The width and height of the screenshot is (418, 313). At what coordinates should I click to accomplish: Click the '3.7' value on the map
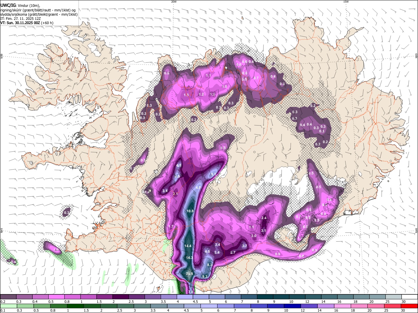click(245, 246)
